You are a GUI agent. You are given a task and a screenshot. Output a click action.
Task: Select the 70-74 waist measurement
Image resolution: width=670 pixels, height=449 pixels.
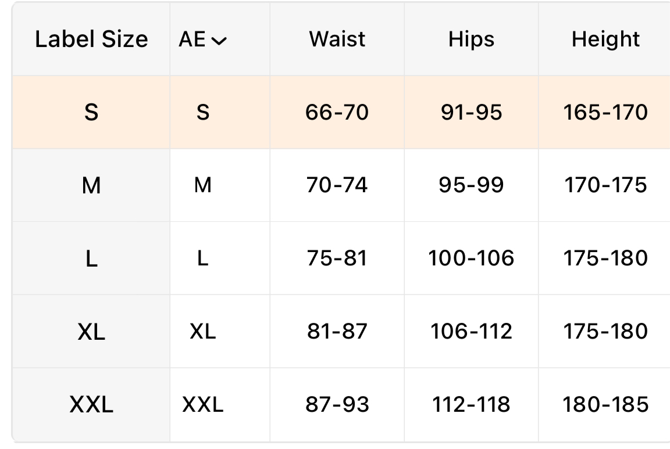337,185
